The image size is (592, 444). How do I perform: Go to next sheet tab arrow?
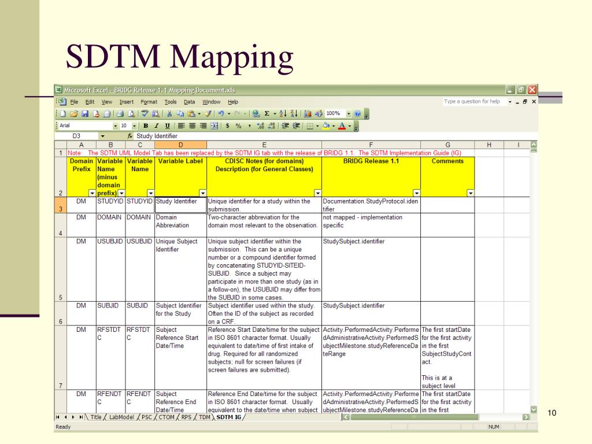(x=73, y=417)
